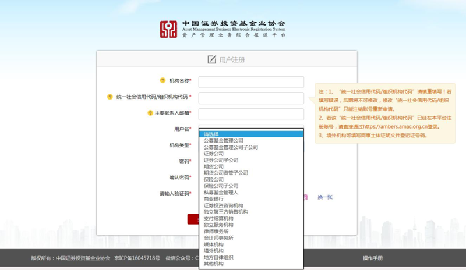Select 其他机构 at bottom of list
Viewport: 466px width, 270px height.
[x=213, y=264]
